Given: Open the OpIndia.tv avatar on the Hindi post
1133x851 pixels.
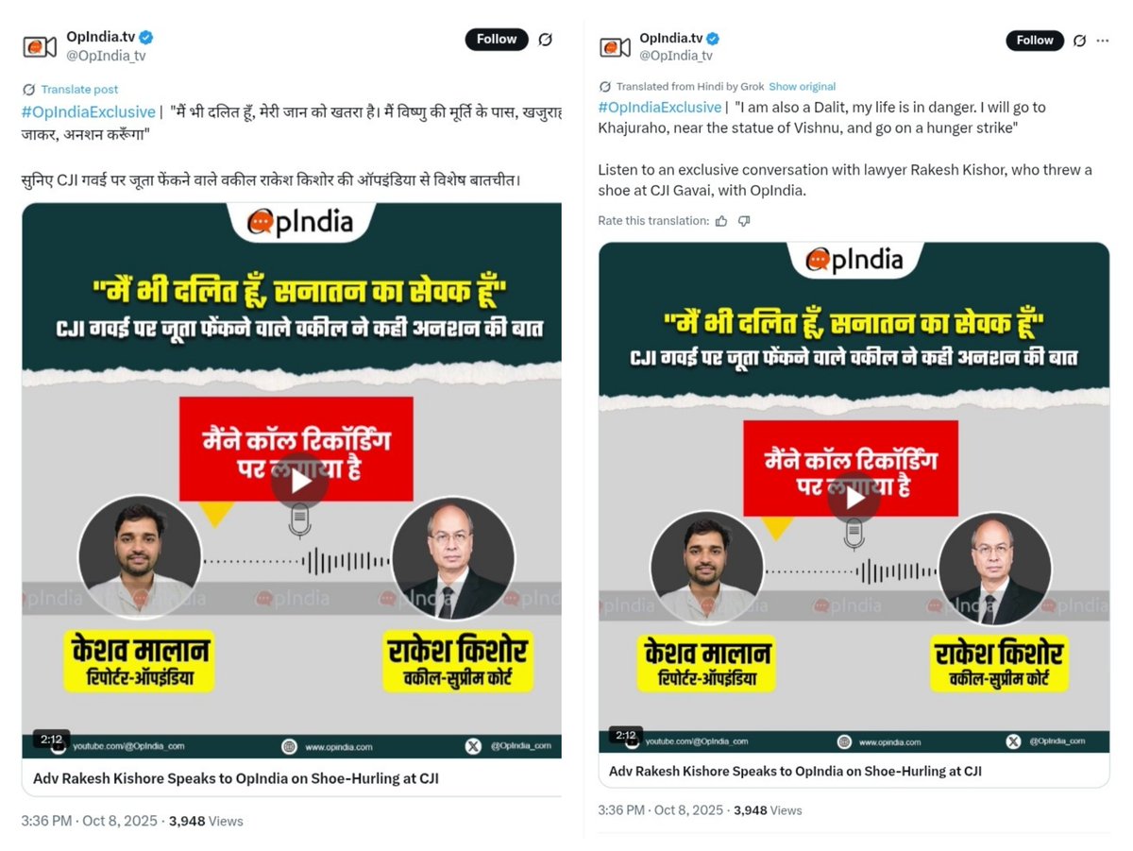Looking at the screenshot, I should [x=40, y=46].
